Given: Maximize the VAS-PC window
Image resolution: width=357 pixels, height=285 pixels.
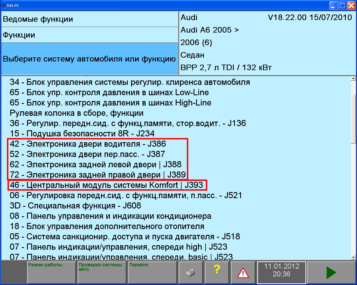Looking at the screenshot, I should 342,5.
